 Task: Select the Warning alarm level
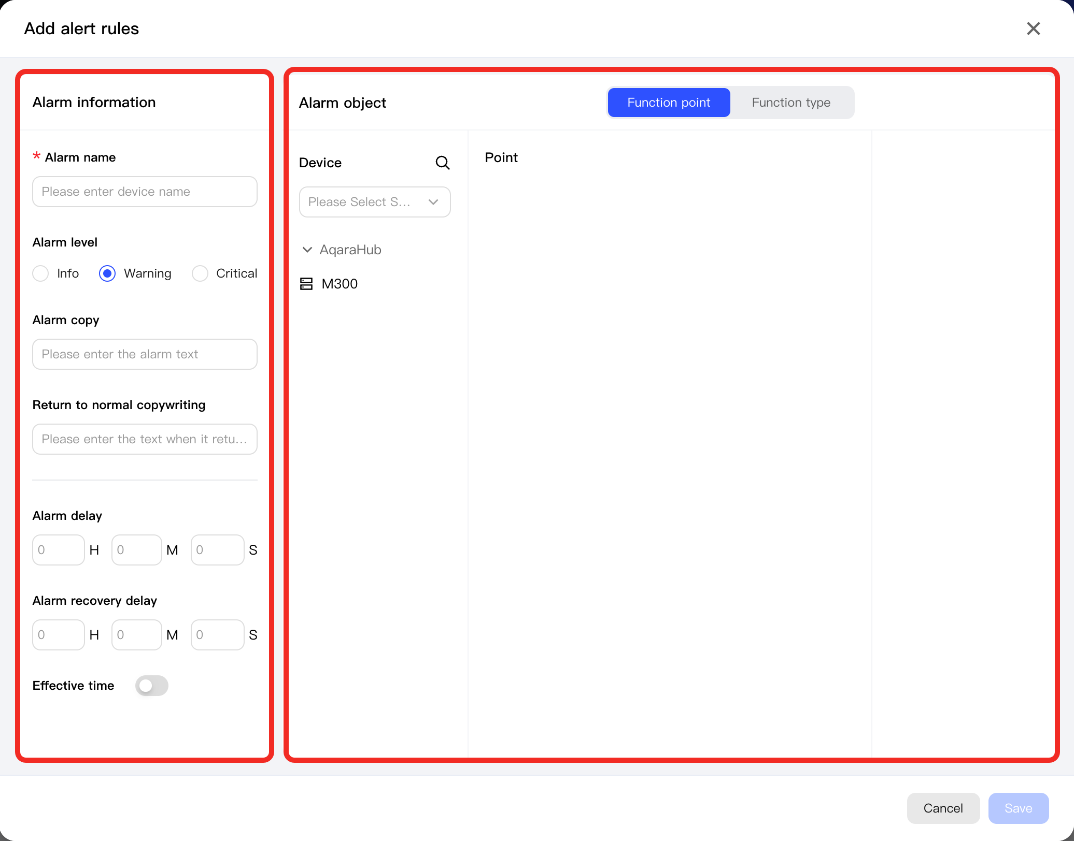point(107,273)
